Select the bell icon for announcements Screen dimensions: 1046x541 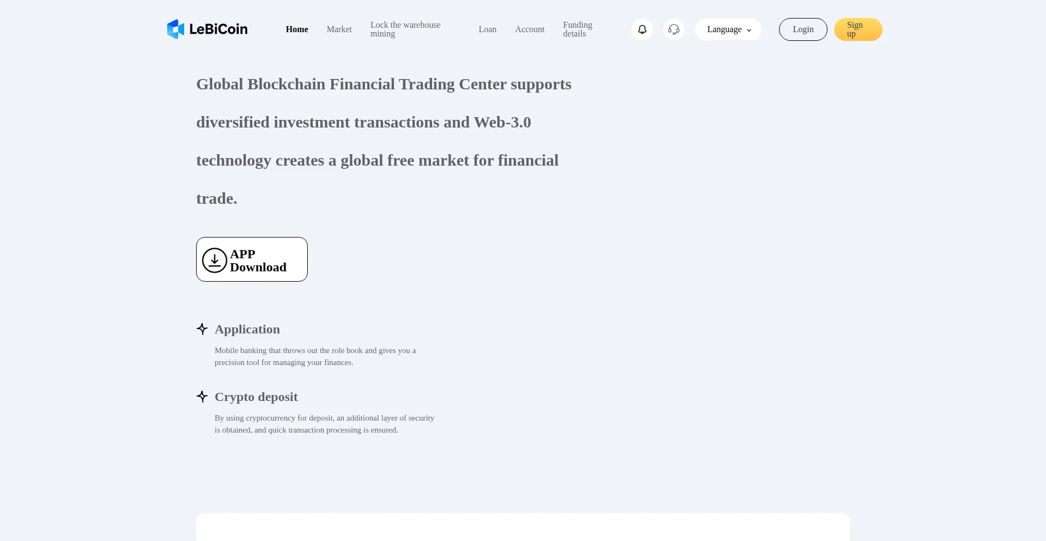click(x=642, y=29)
